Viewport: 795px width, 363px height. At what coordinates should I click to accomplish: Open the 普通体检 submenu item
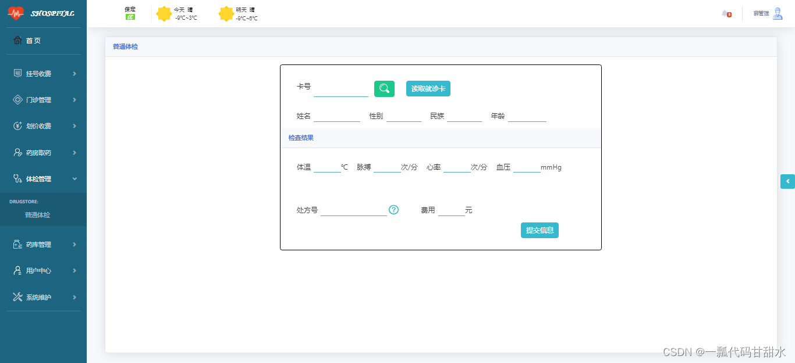click(x=37, y=215)
